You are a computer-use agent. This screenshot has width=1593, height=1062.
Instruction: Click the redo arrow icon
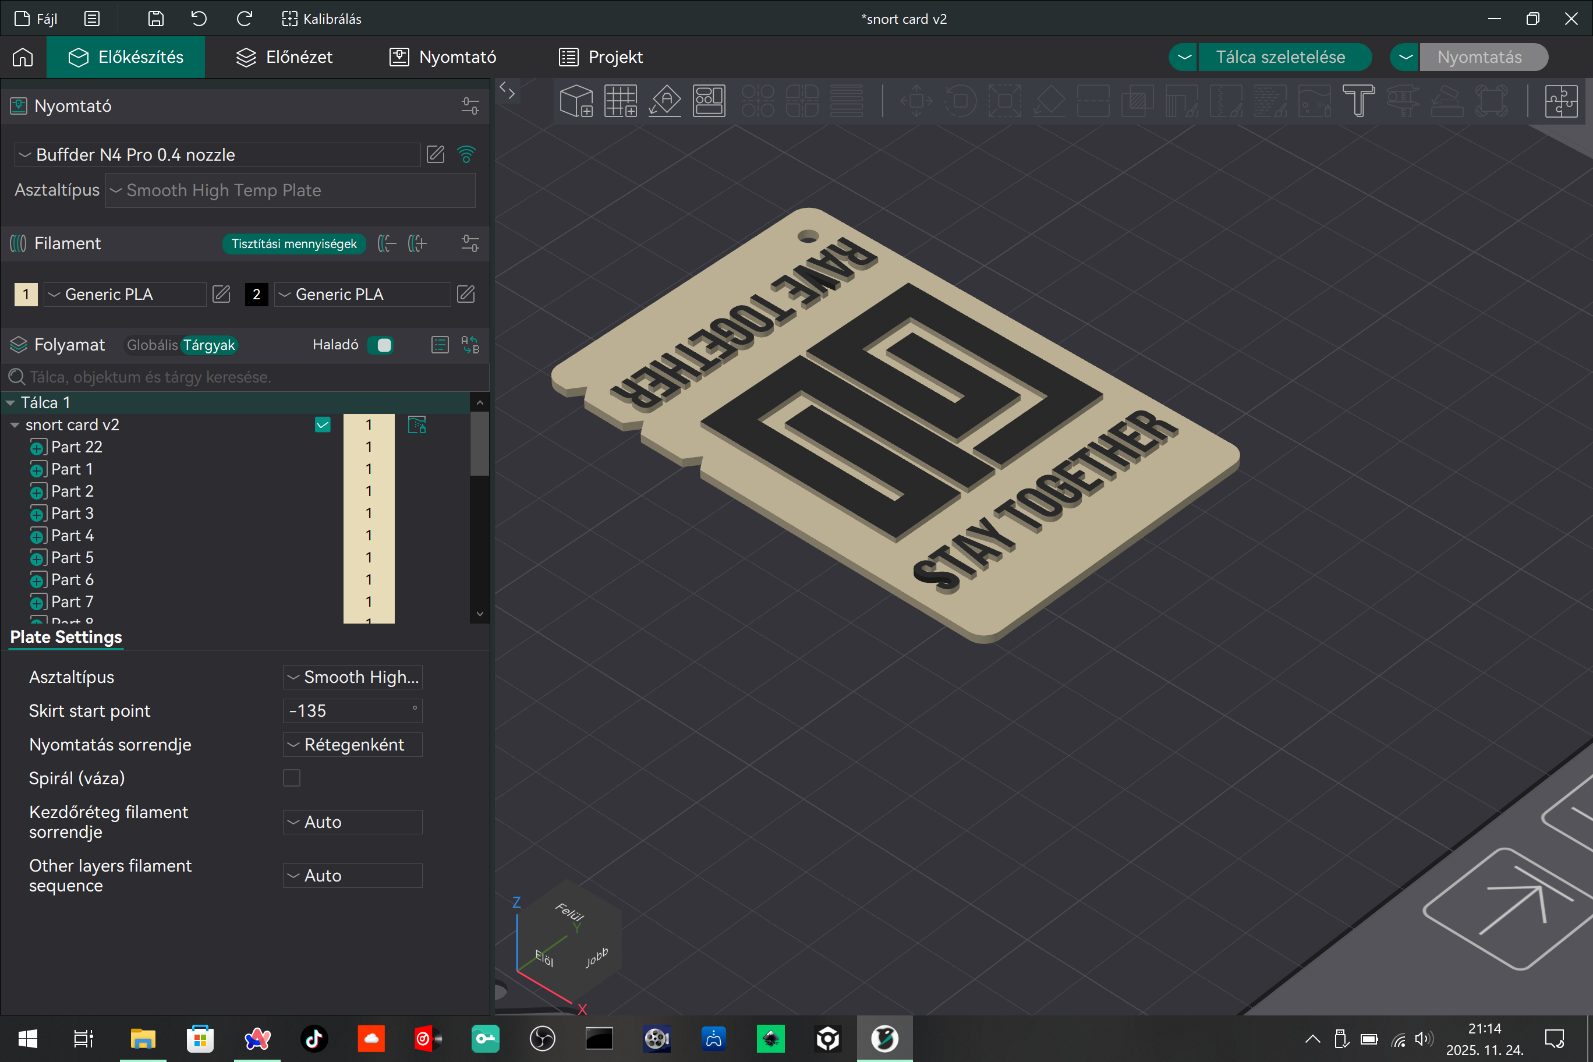click(245, 18)
